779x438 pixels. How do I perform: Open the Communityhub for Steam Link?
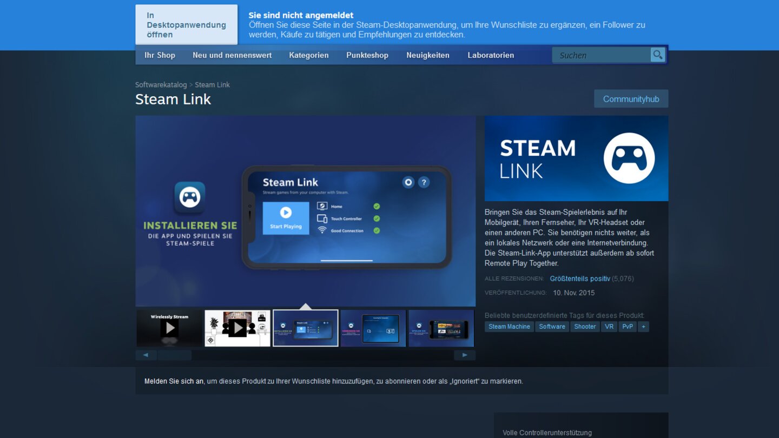(631, 98)
